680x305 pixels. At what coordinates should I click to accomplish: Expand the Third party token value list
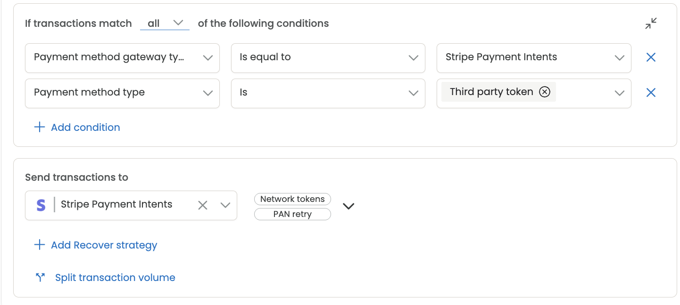pos(620,93)
